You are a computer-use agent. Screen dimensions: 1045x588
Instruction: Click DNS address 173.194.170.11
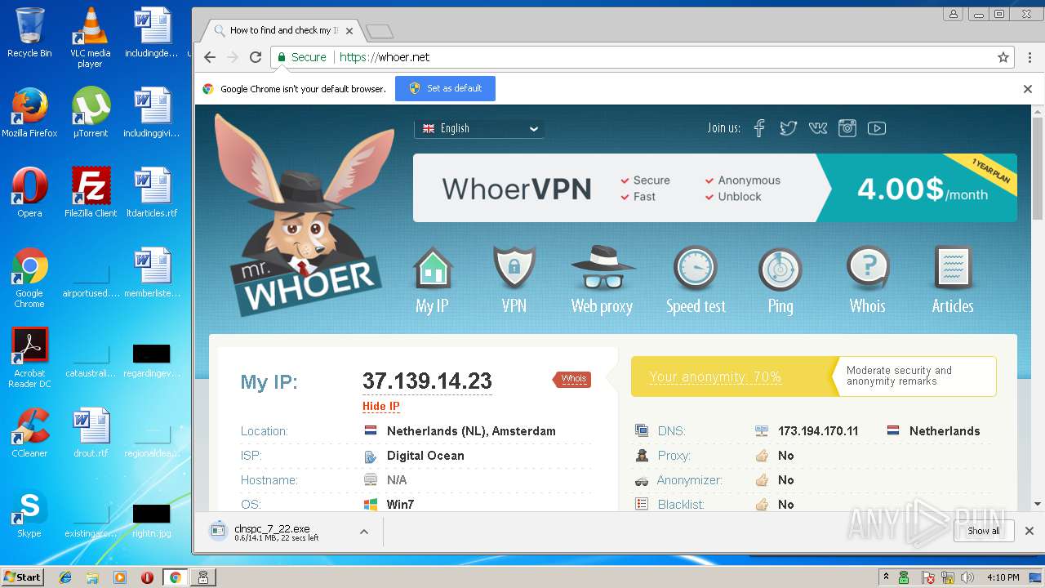[x=818, y=431]
